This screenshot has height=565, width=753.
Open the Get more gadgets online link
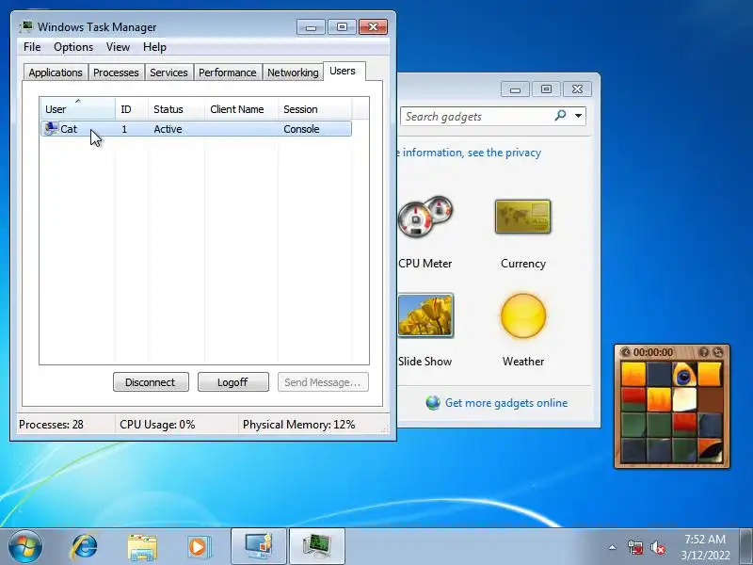tap(506, 403)
